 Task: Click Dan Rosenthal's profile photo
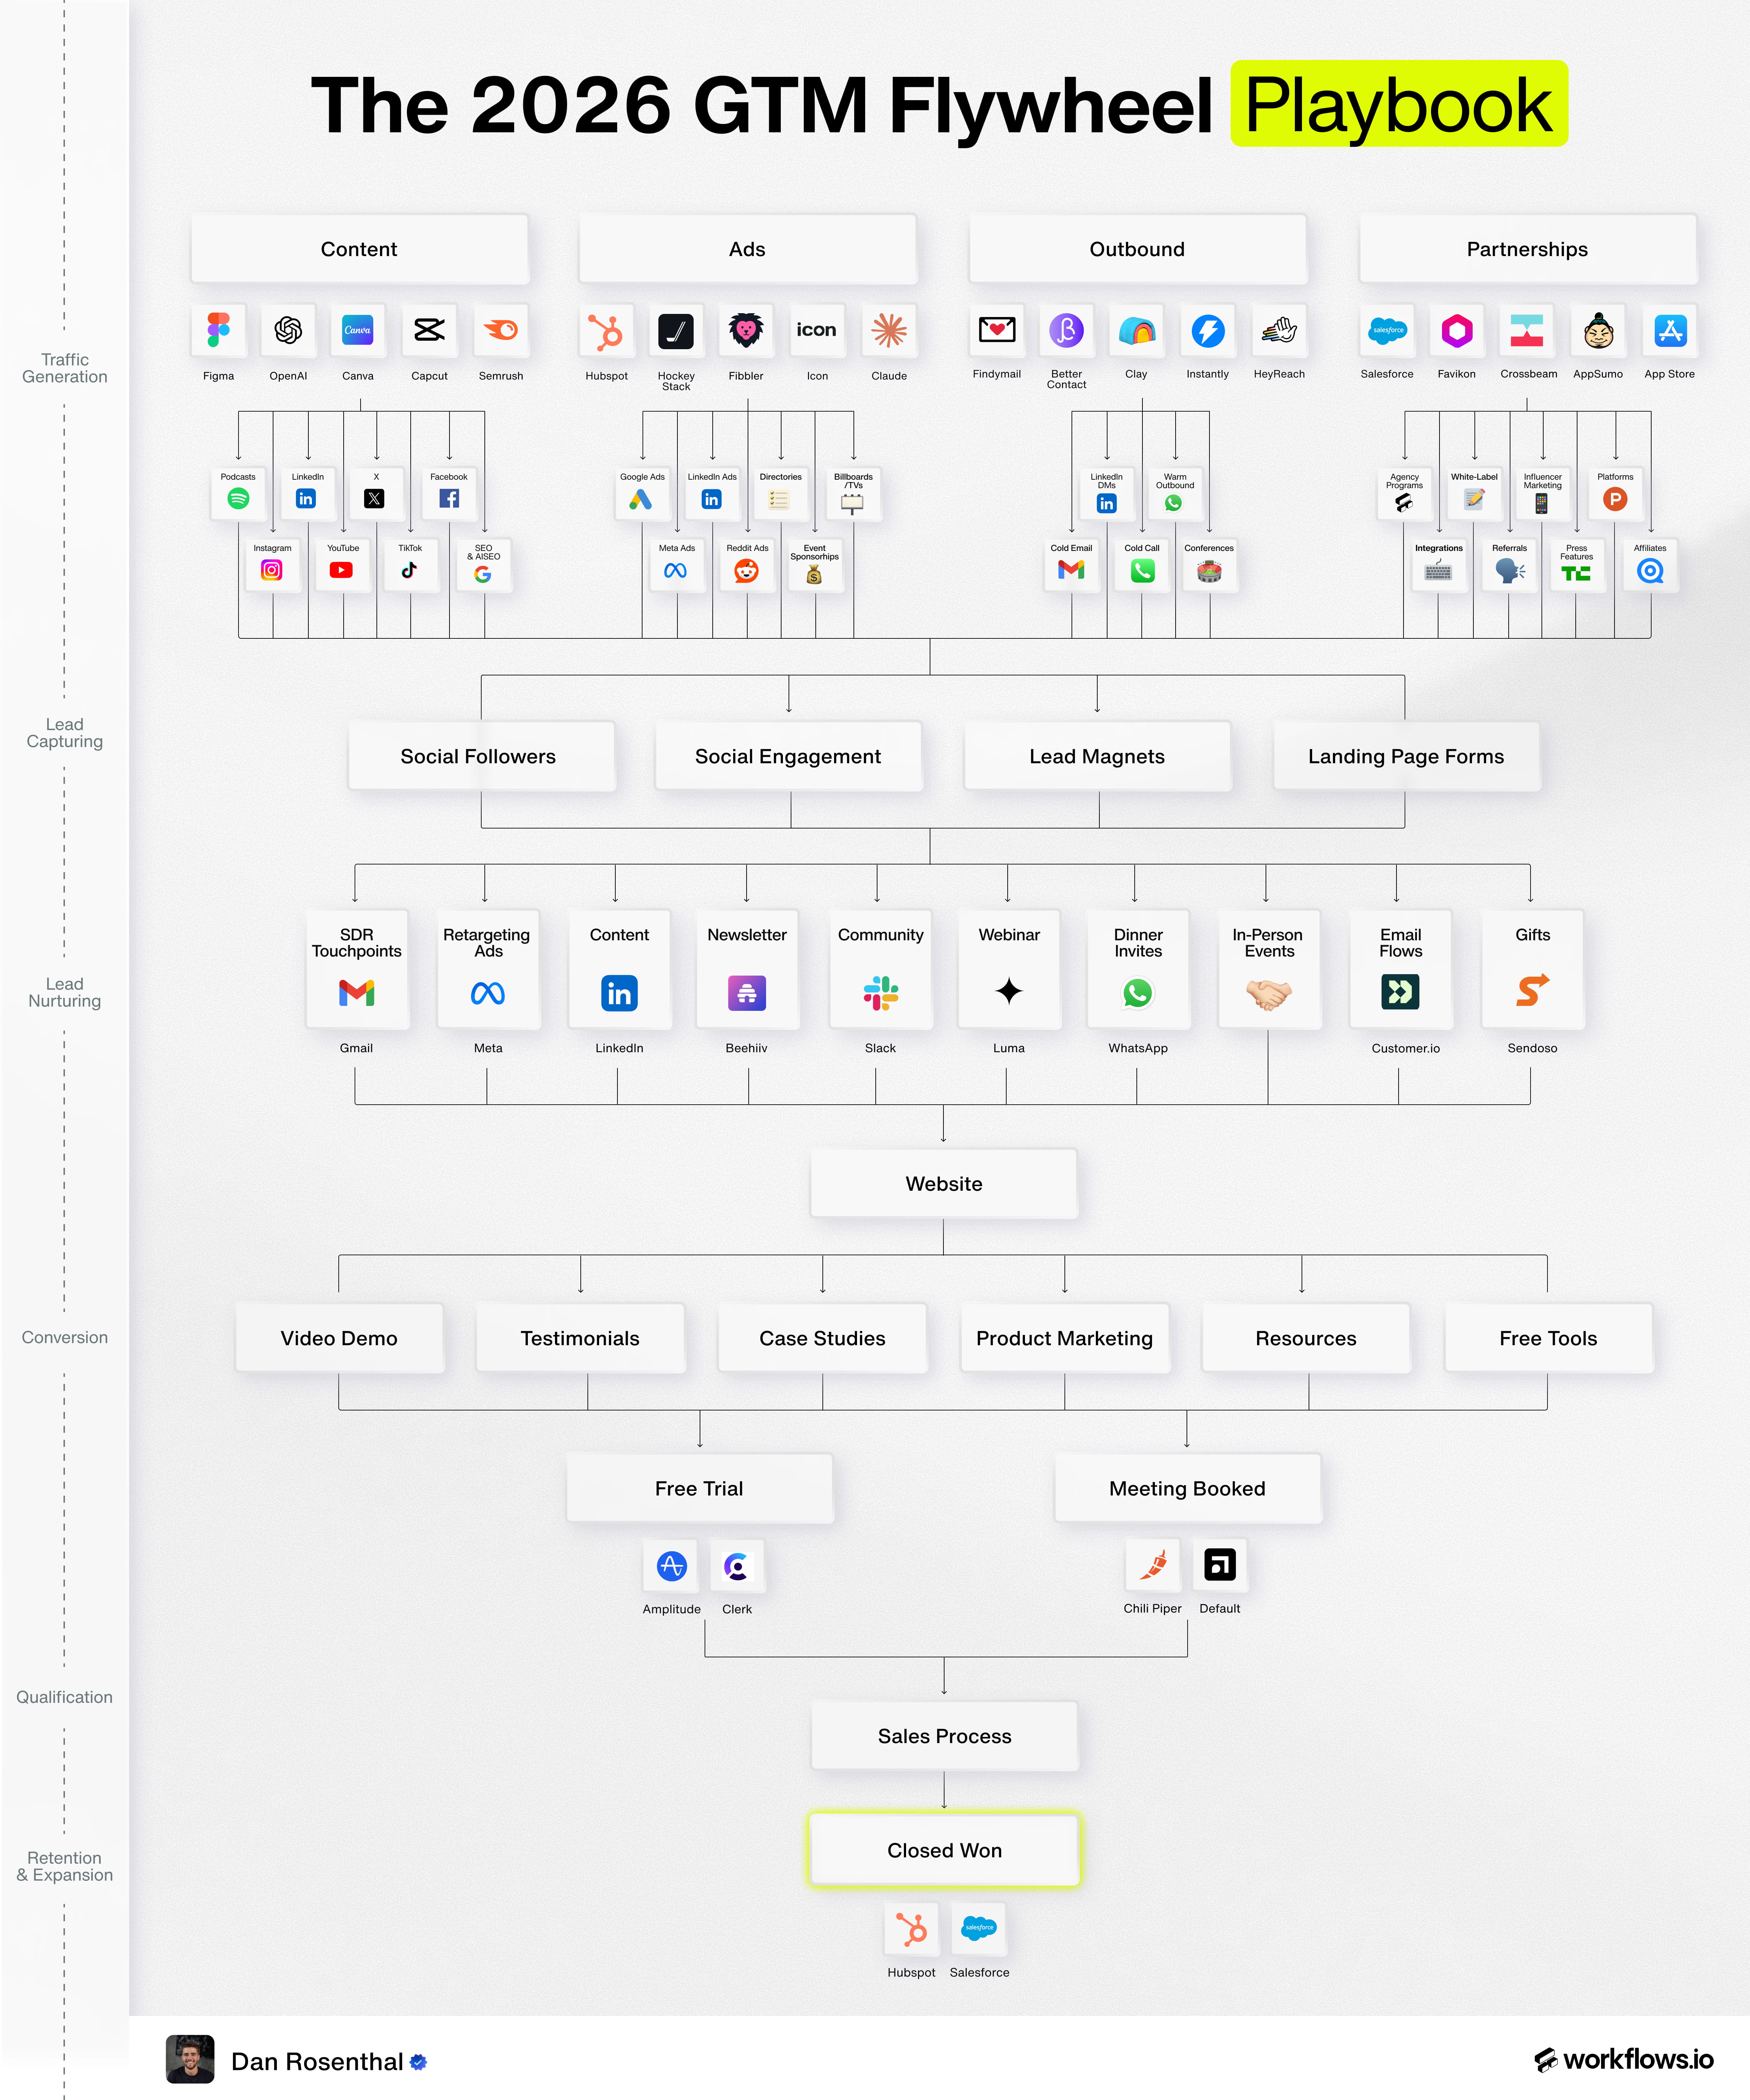[x=190, y=2059]
